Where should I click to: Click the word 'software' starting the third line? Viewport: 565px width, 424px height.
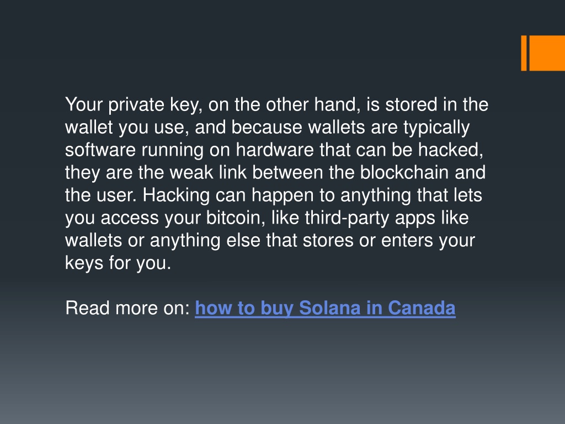(x=100, y=150)
